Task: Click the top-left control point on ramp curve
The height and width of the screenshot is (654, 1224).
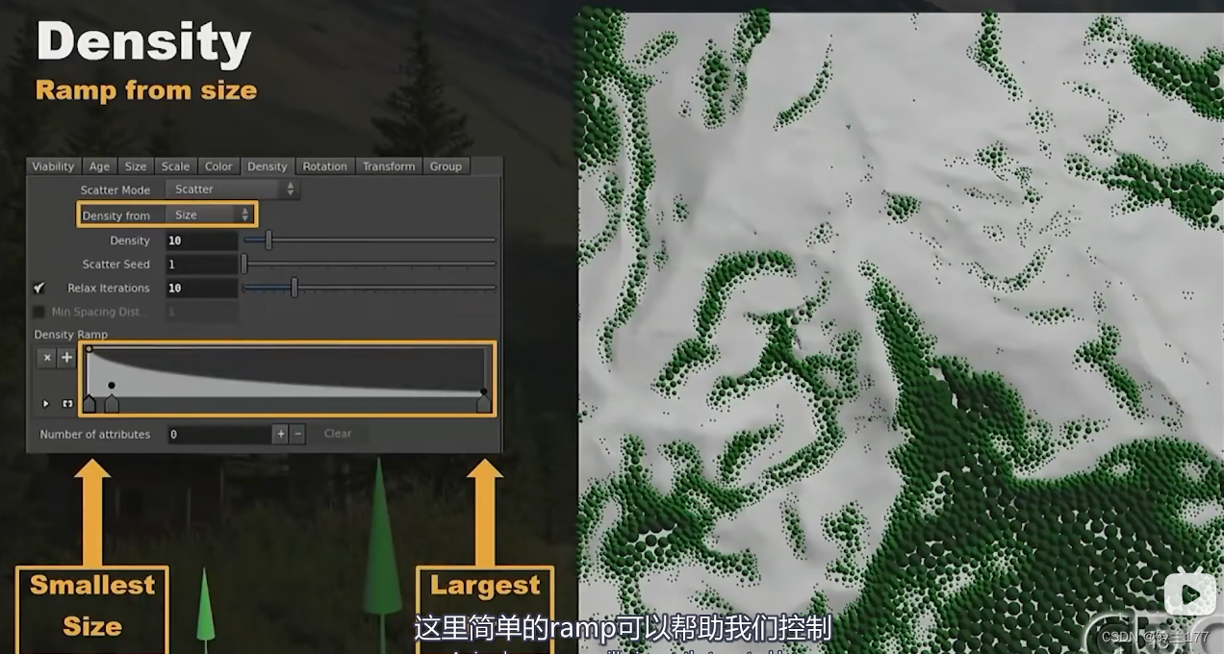Action: (89, 349)
